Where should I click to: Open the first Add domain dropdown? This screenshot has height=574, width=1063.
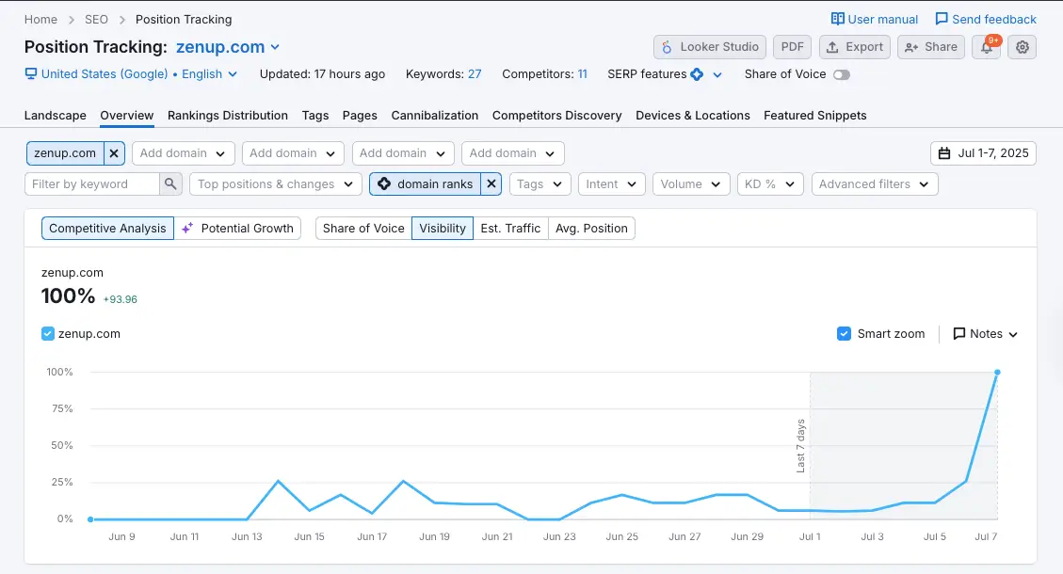click(x=183, y=153)
